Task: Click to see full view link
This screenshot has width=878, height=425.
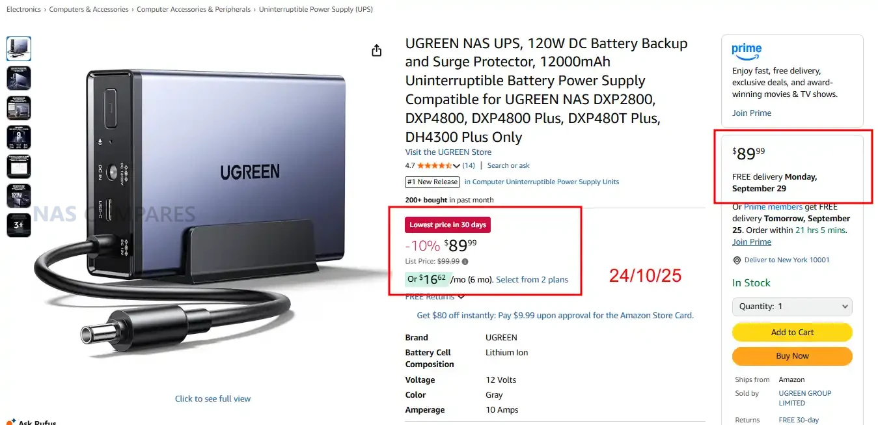Action: (x=213, y=399)
